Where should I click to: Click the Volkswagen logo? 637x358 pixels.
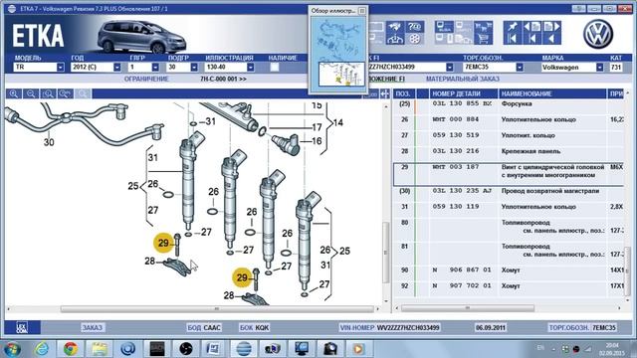598,35
